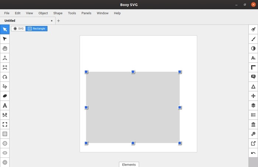Open the Typography panel
258x167 pixels.
pos(253,58)
